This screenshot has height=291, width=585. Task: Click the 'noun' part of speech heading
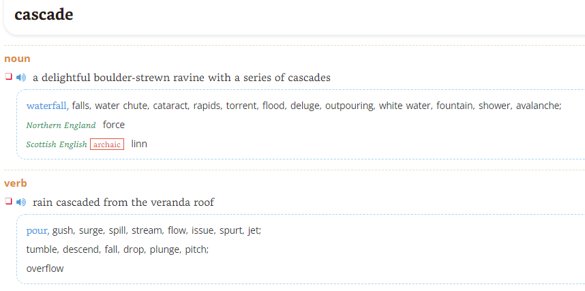point(17,59)
